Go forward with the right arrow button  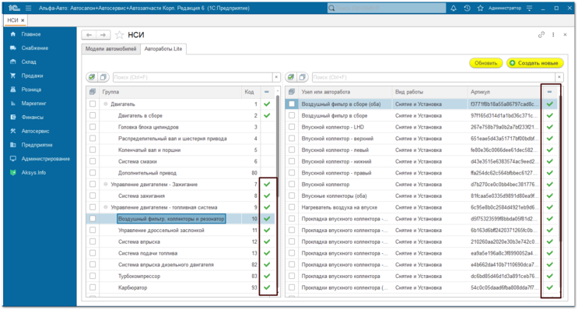103,35
